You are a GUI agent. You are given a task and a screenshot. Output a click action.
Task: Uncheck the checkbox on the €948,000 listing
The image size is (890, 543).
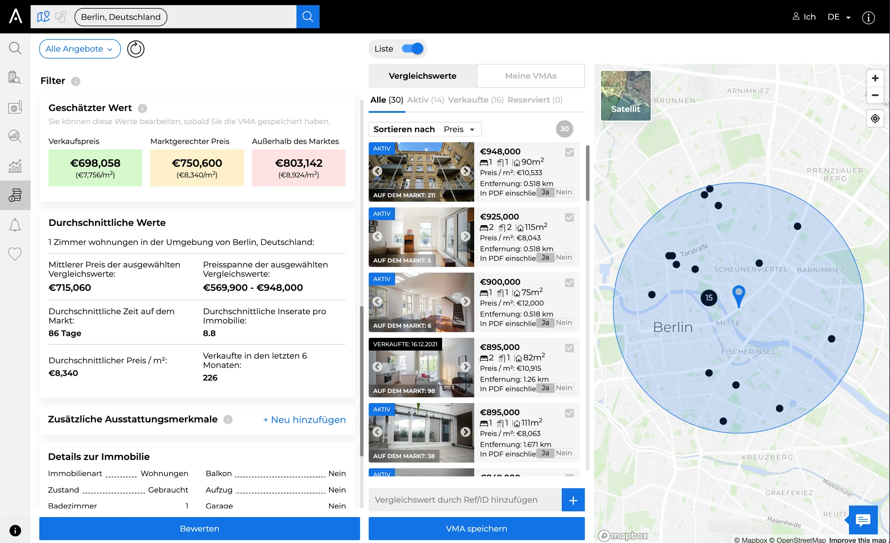[x=569, y=152]
